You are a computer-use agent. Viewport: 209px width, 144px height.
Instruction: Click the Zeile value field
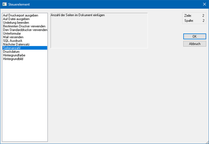pyautogui.click(x=203, y=16)
